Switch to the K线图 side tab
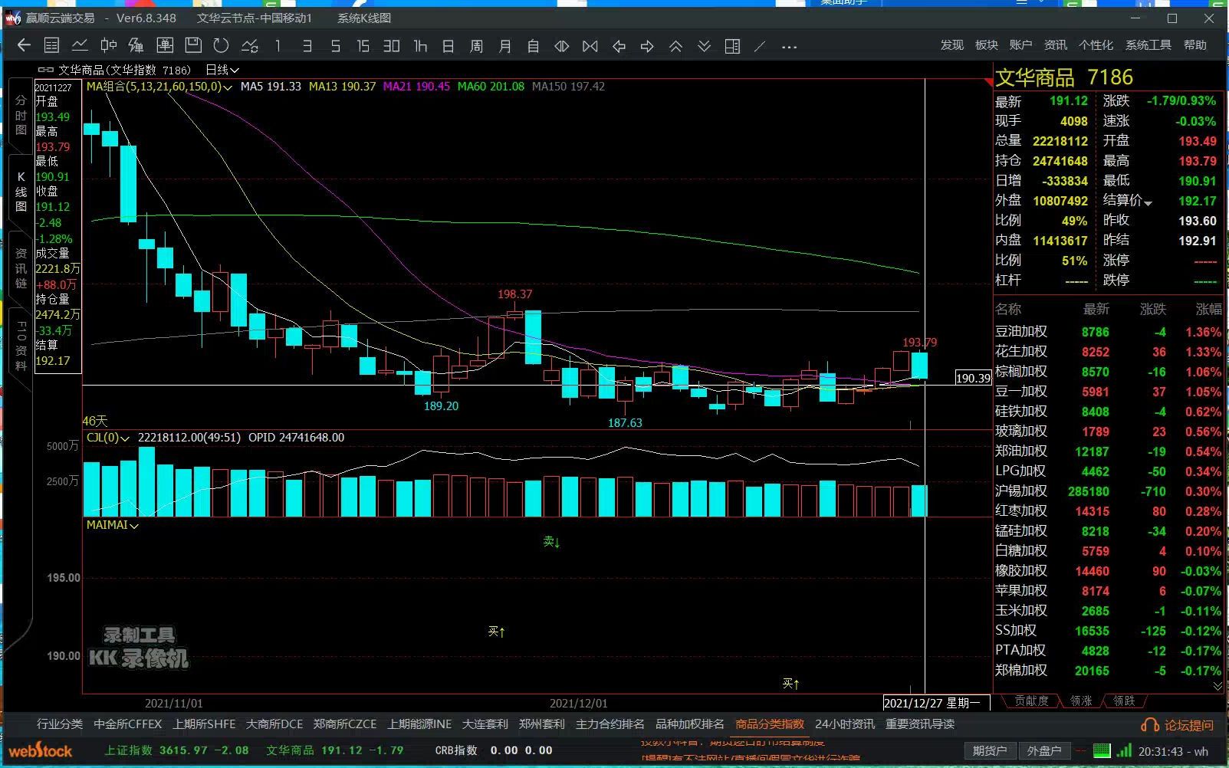The height and width of the screenshot is (768, 1229). [x=21, y=192]
